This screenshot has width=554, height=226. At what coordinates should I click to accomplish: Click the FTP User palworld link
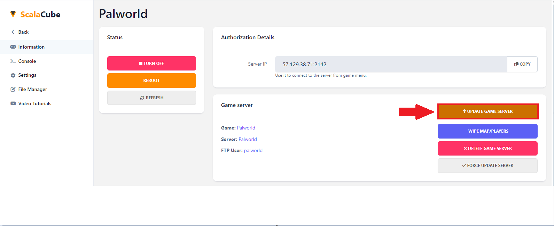point(253,150)
